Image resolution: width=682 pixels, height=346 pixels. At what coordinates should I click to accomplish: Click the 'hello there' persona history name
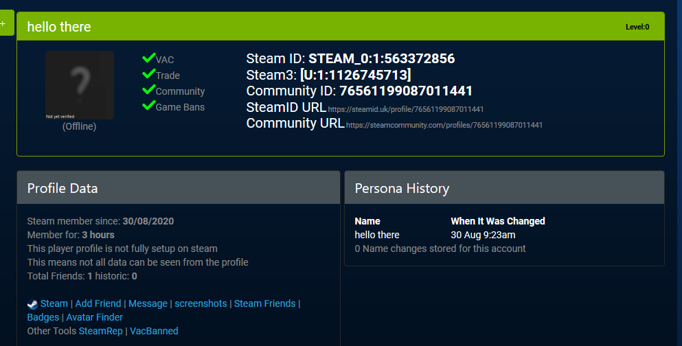click(x=377, y=235)
